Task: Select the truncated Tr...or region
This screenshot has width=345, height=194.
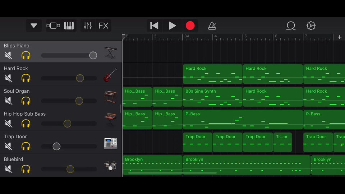Action: 282,142
